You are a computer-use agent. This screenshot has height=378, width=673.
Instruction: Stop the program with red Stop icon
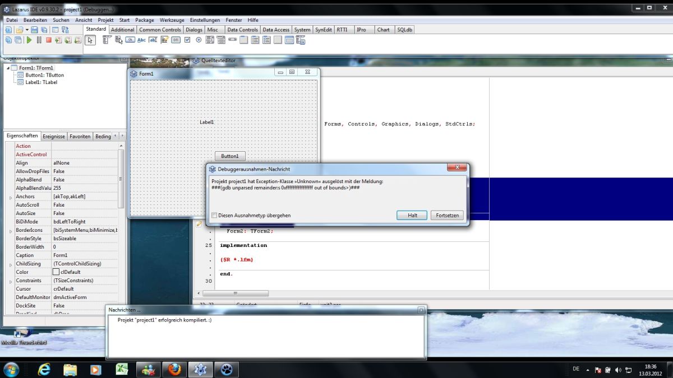49,40
